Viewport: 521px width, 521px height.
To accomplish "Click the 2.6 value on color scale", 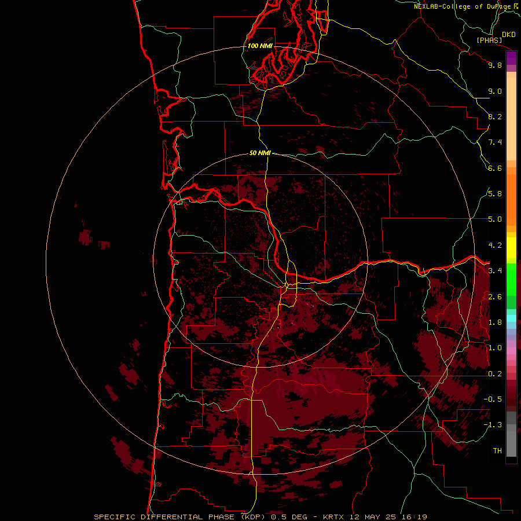I will [x=495, y=297].
